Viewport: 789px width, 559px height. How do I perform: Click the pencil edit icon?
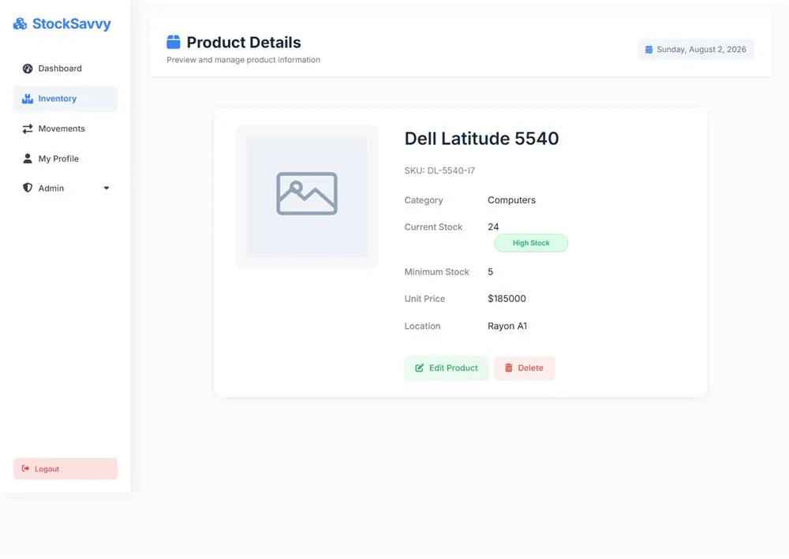coord(419,368)
